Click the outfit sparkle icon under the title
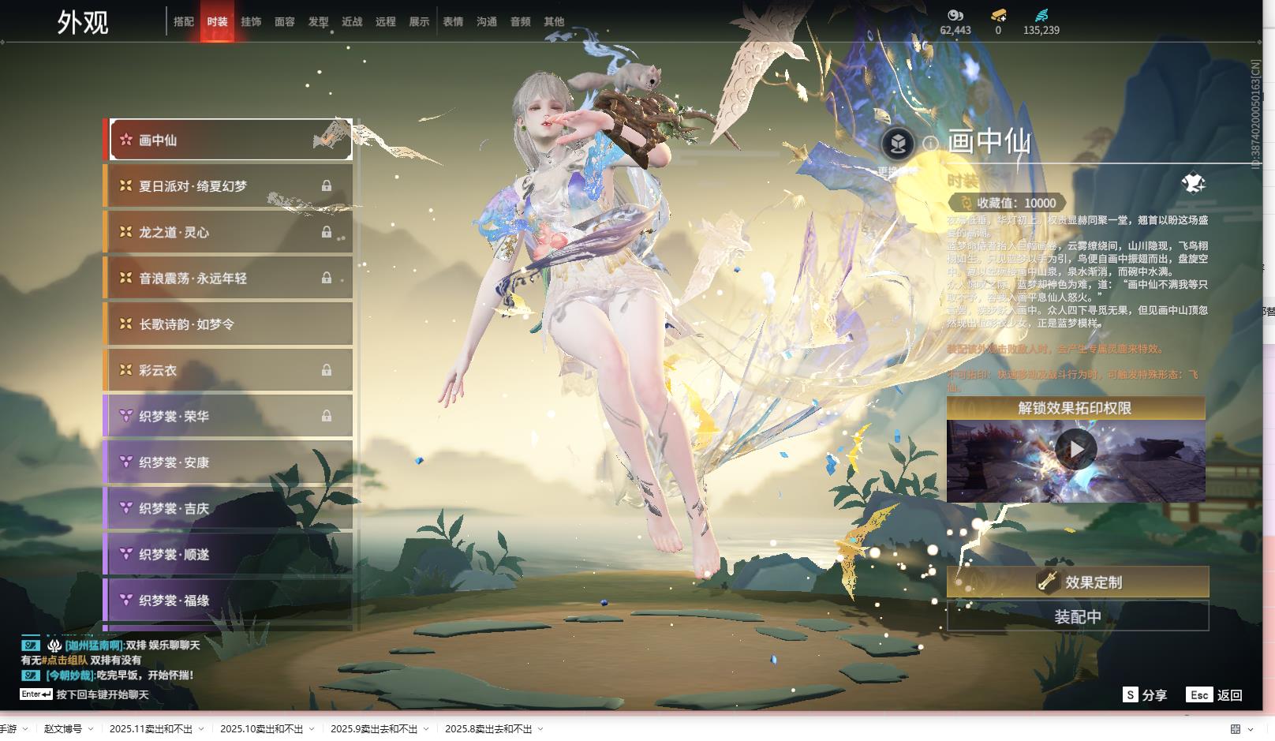1275x741 pixels. (x=1193, y=183)
